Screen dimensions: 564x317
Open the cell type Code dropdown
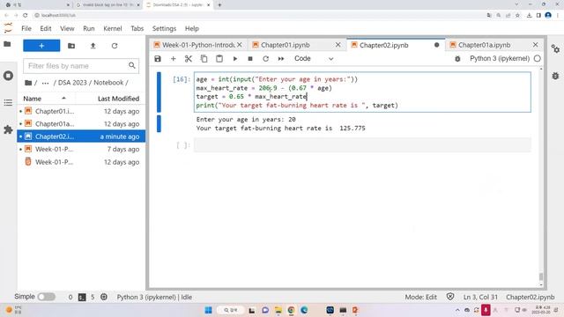coord(314,59)
